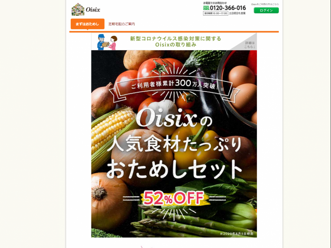Click the Oisix vegetable house logo icon

coord(78,9)
